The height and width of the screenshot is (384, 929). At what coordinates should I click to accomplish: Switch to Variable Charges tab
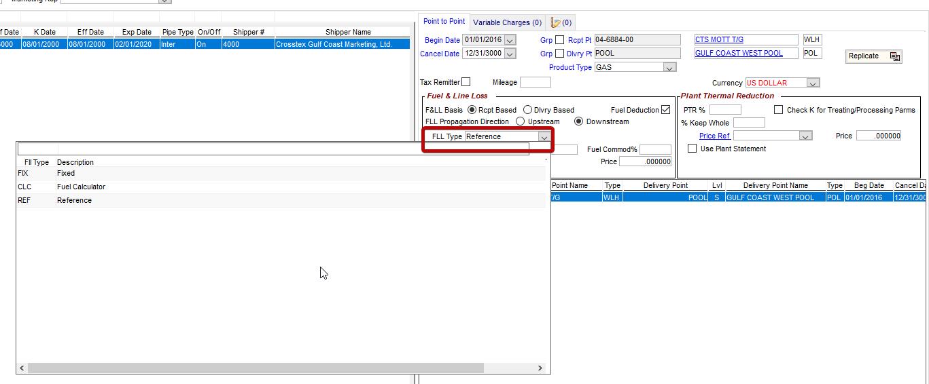[507, 22]
